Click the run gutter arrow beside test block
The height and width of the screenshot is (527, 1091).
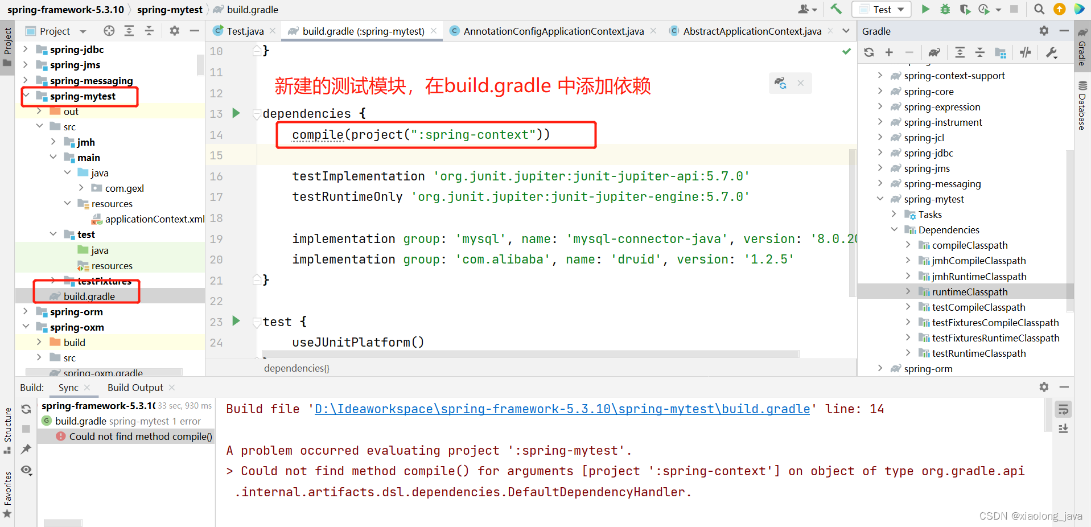[x=236, y=321]
